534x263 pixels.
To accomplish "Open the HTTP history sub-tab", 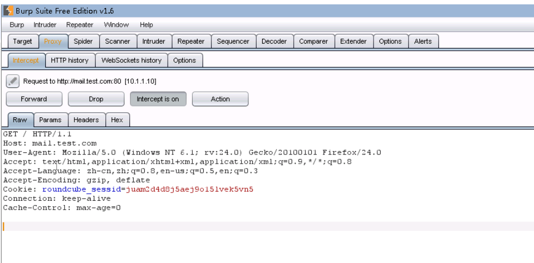I will (x=70, y=60).
